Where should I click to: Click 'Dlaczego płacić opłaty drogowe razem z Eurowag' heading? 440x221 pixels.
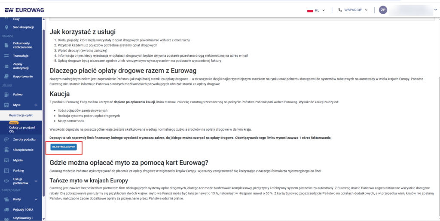(x=123, y=71)
